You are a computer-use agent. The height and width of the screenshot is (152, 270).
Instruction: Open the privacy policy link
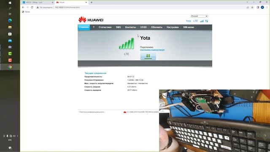point(92,112)
